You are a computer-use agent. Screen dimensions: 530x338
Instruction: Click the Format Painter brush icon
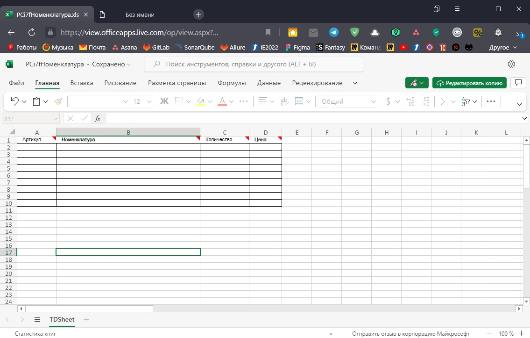(58, 101)
